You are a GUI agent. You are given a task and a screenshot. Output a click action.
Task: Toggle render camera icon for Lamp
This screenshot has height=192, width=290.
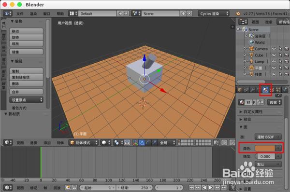287,61
